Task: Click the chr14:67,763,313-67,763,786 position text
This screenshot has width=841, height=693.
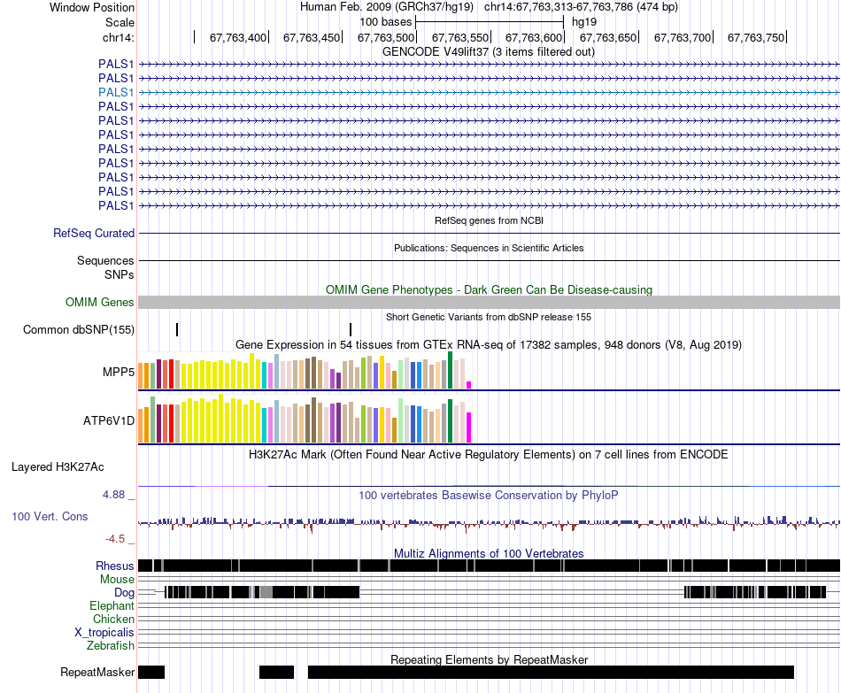Action: tap(581, 7)
